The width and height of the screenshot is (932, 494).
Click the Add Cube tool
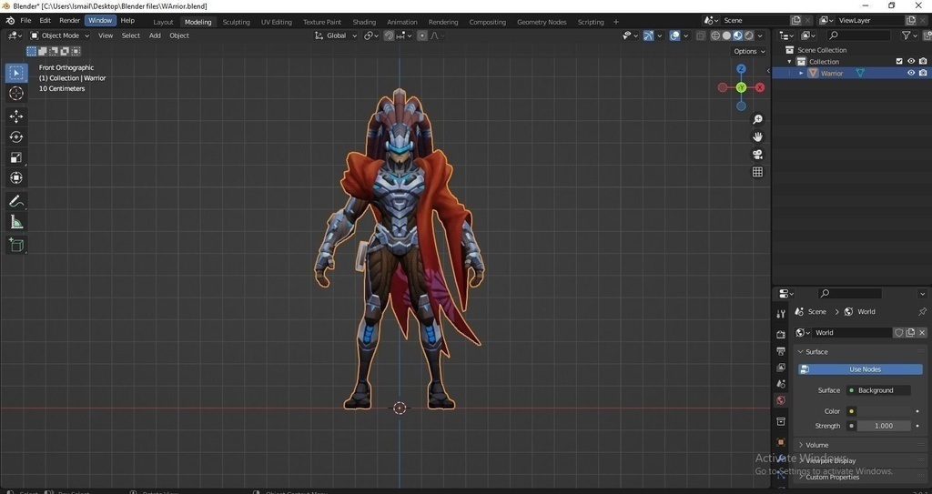16,245
